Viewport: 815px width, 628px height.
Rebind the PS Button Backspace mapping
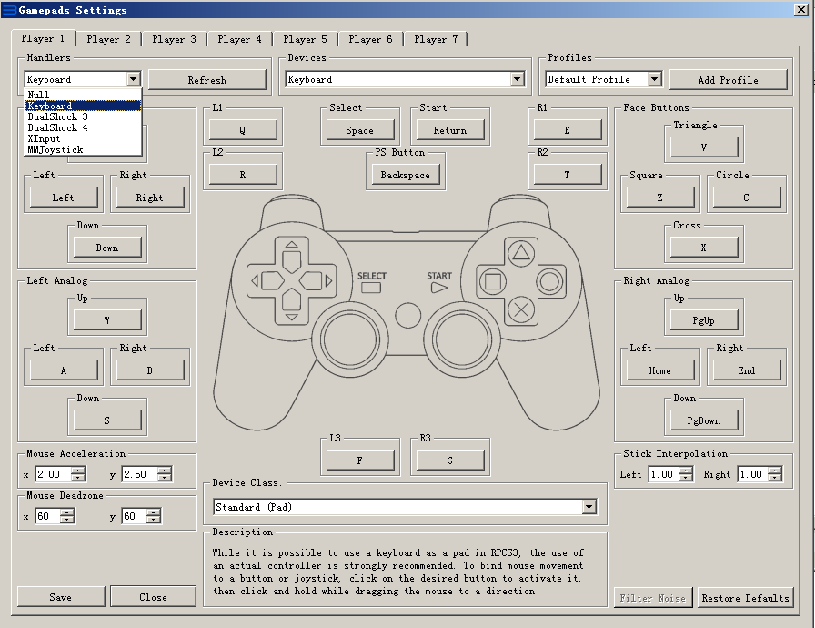point(405,175)
